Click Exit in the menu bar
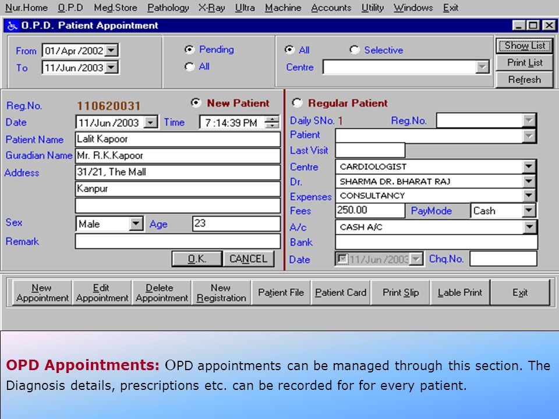This screenshot has width=559, height=419. (x=451, y=8)
